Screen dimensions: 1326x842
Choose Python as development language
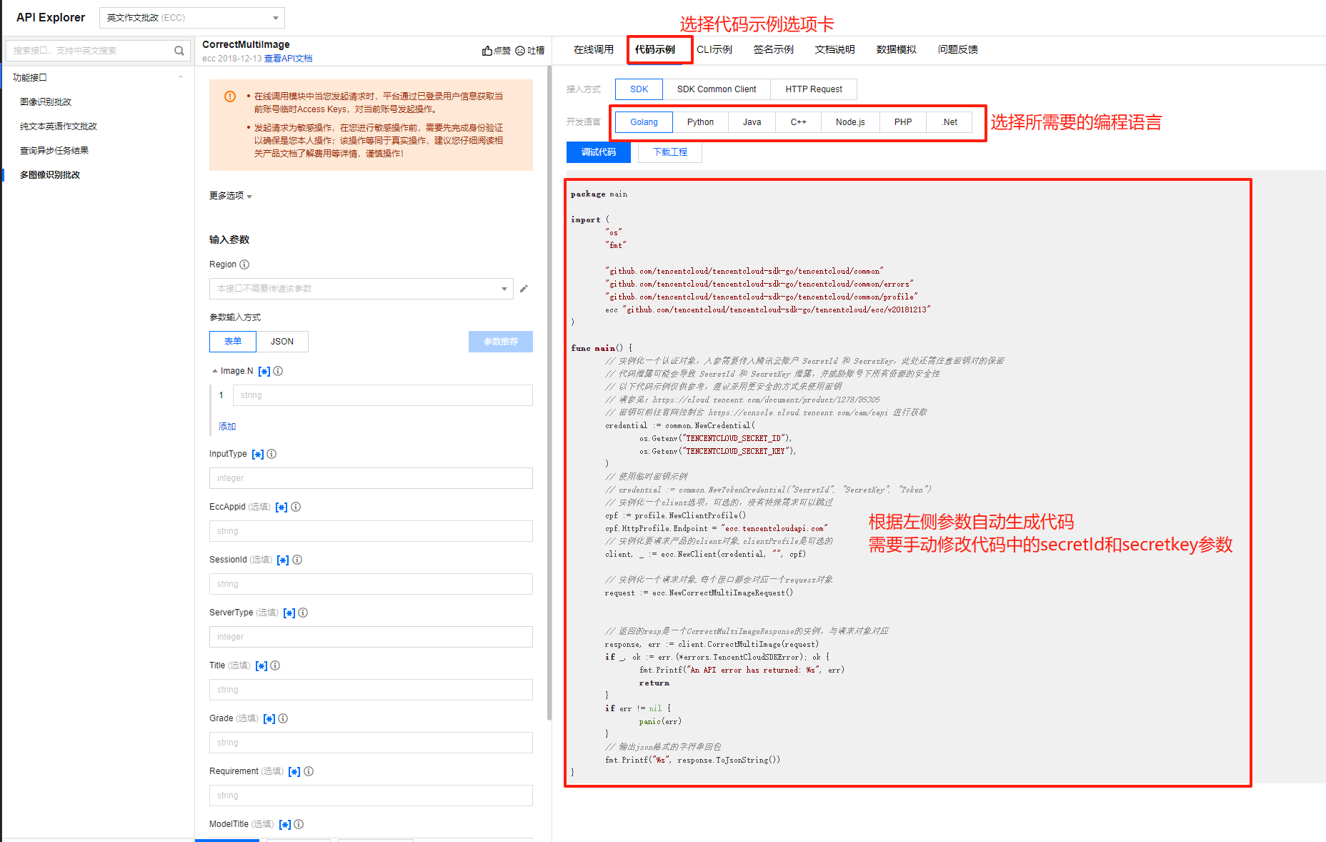(700, 122)
